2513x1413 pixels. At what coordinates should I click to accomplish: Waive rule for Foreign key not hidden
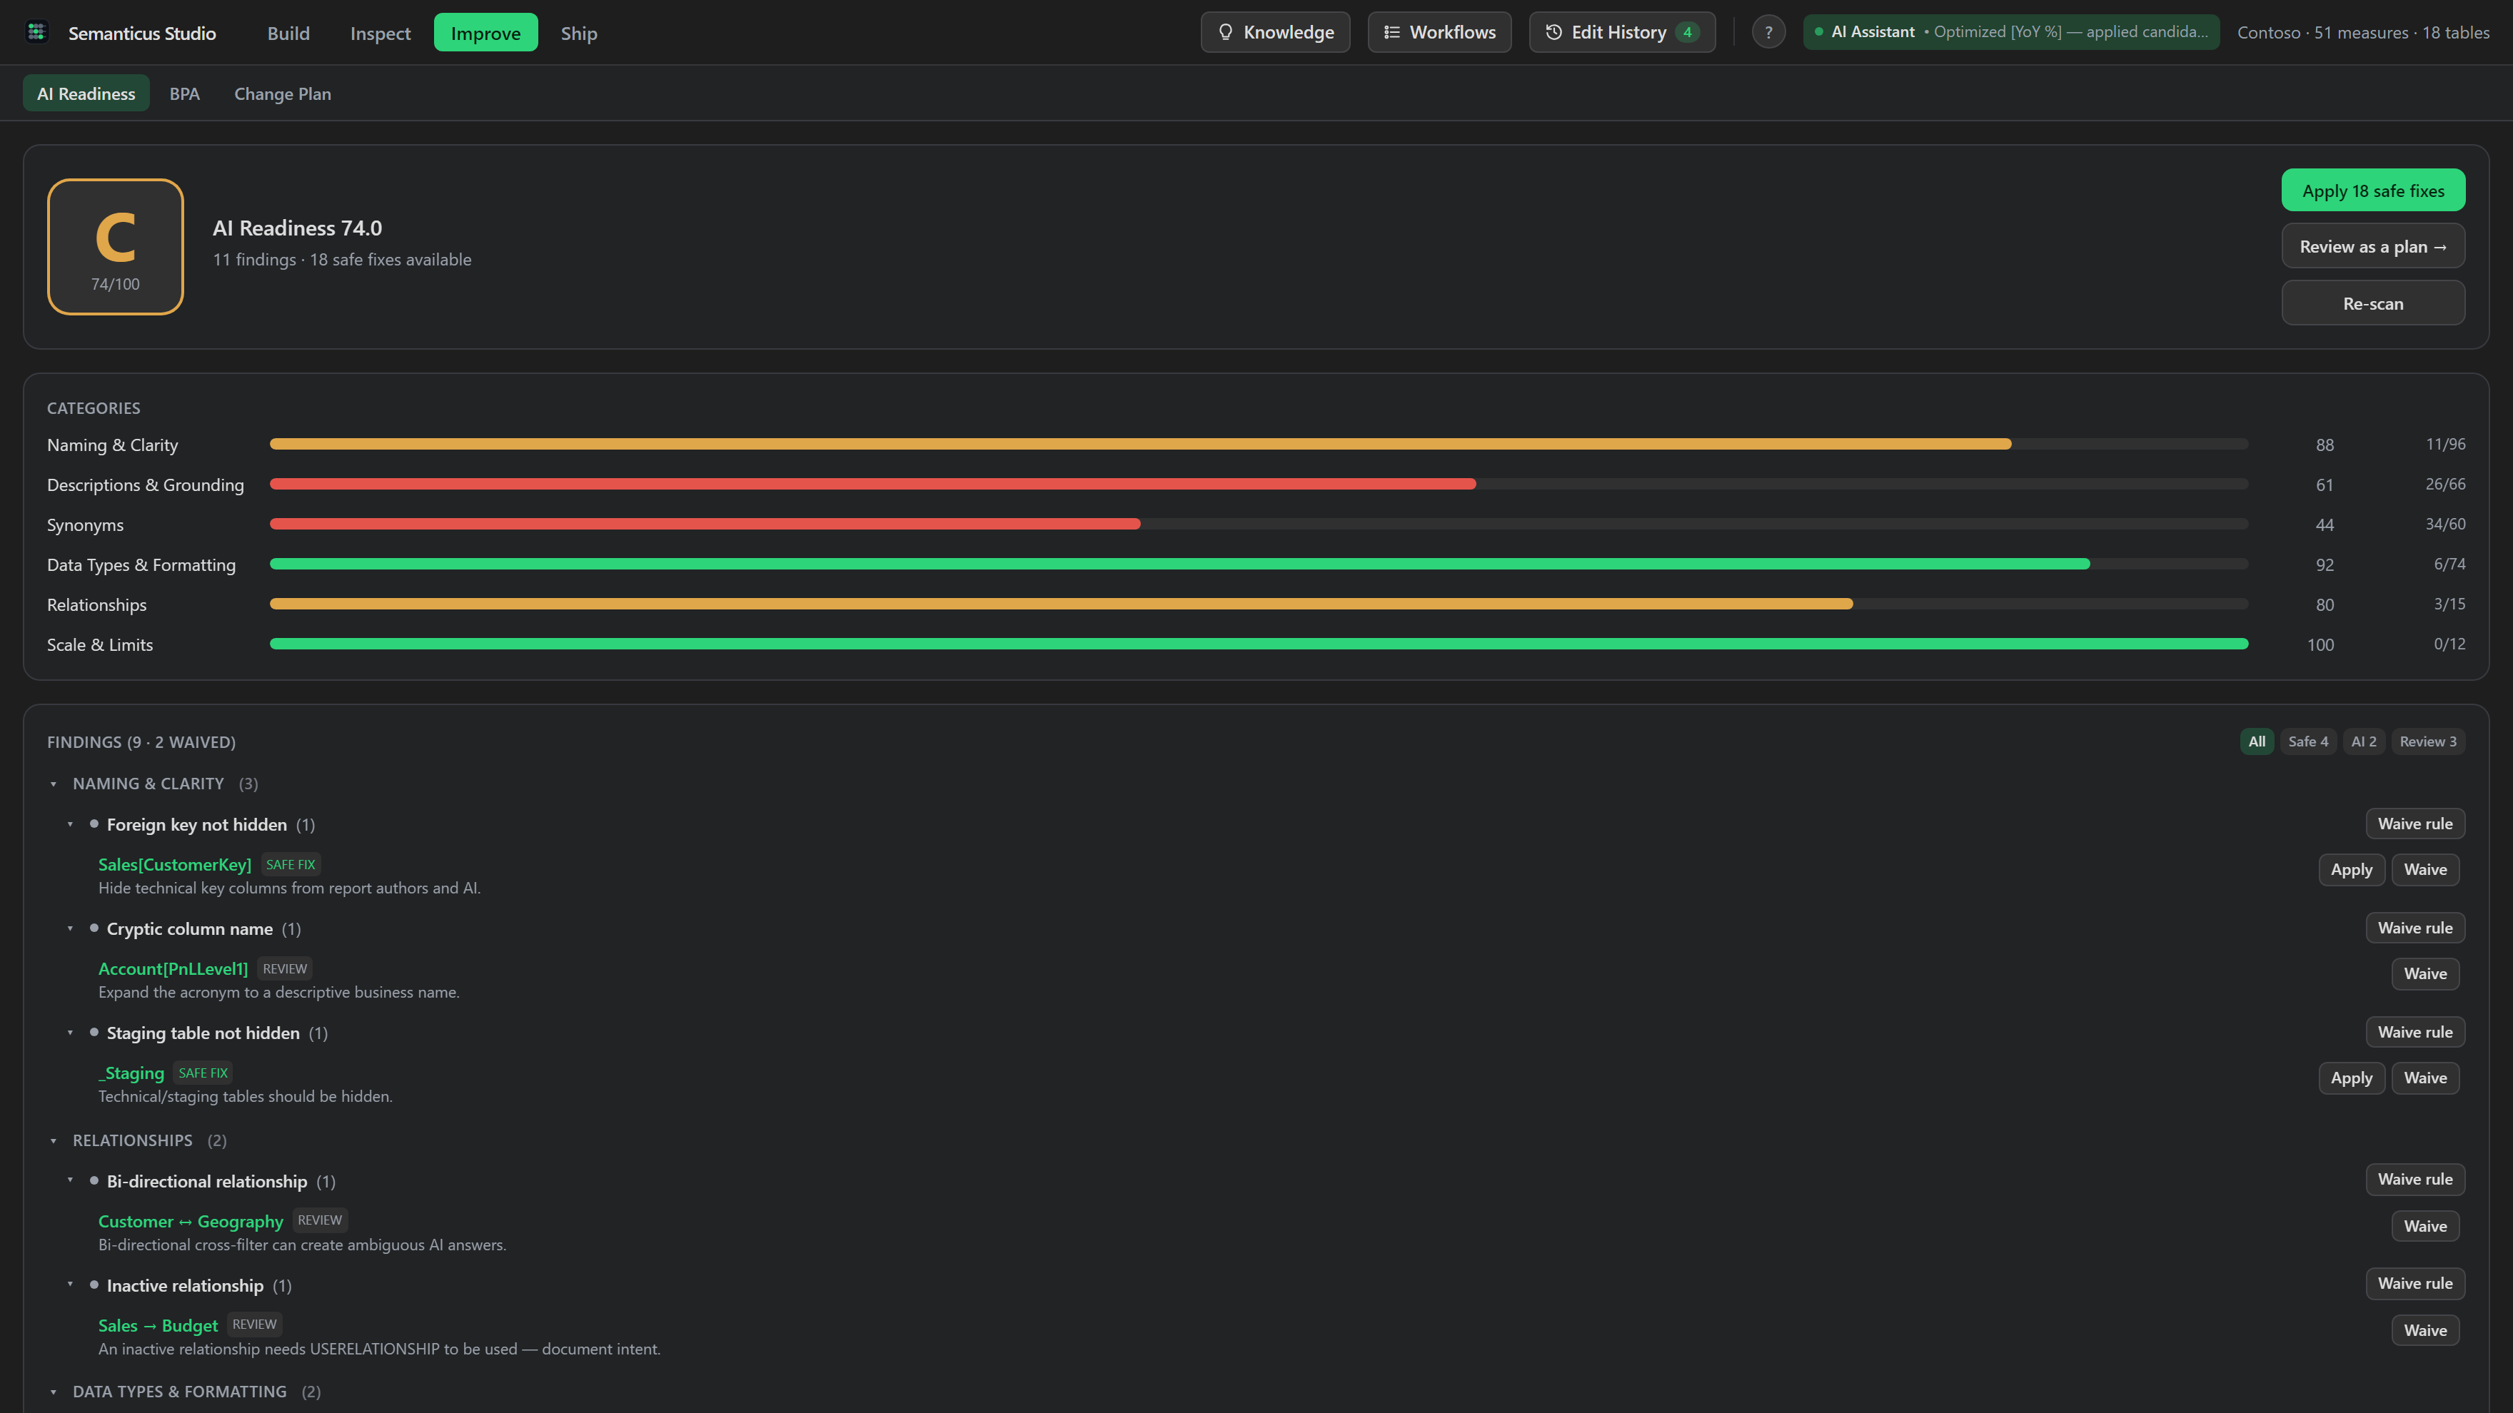2414,824
